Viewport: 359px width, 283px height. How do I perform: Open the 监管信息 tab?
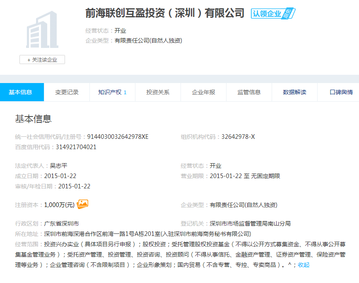point(249,92)
